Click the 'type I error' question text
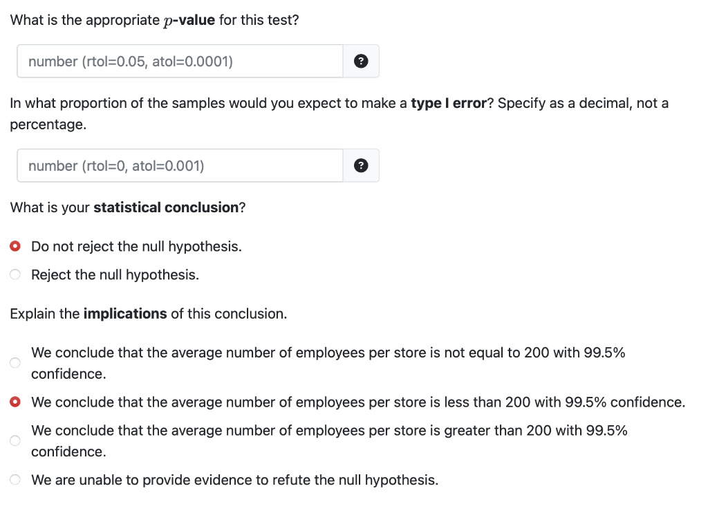Image resolution: width=708 pixels, height=522 pixels. (x=339, y=104)
